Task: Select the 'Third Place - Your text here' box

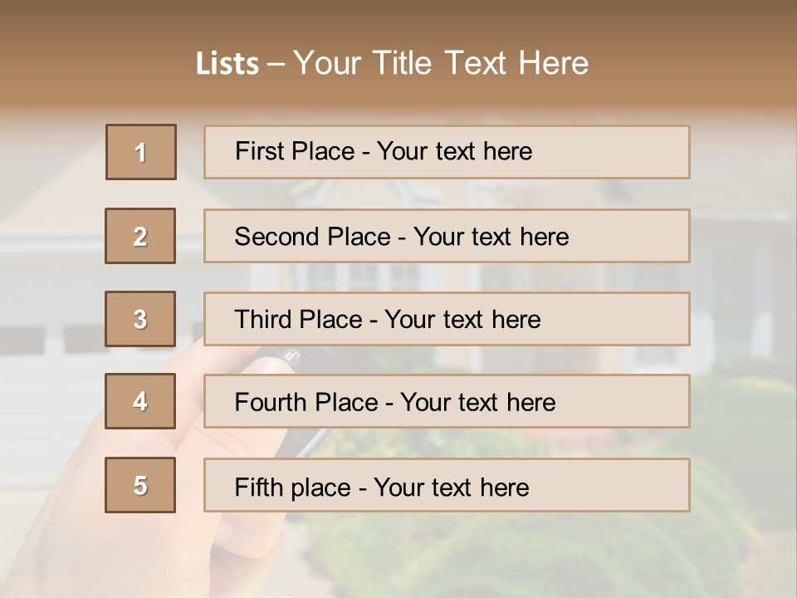Action: coord(447,319)
